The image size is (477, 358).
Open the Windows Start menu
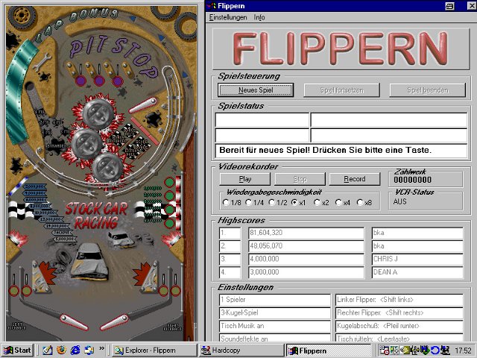tap(17, 351)
